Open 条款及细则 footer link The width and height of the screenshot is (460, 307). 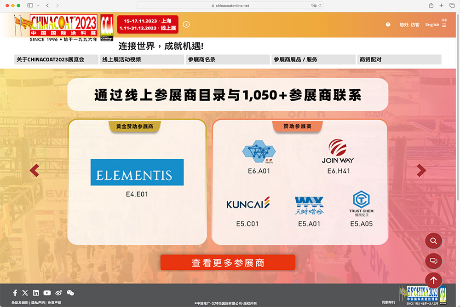click(20, 302)
